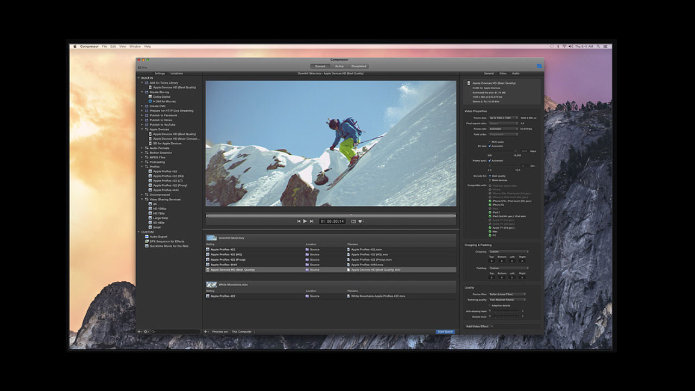Open the Apple menu in the menu bar

coord(75,47)
